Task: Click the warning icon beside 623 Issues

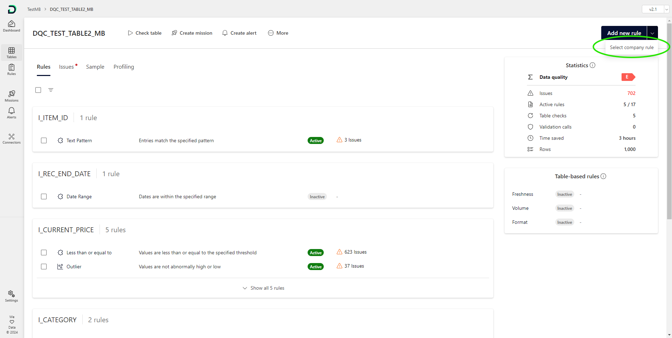Action: [340, 252]
